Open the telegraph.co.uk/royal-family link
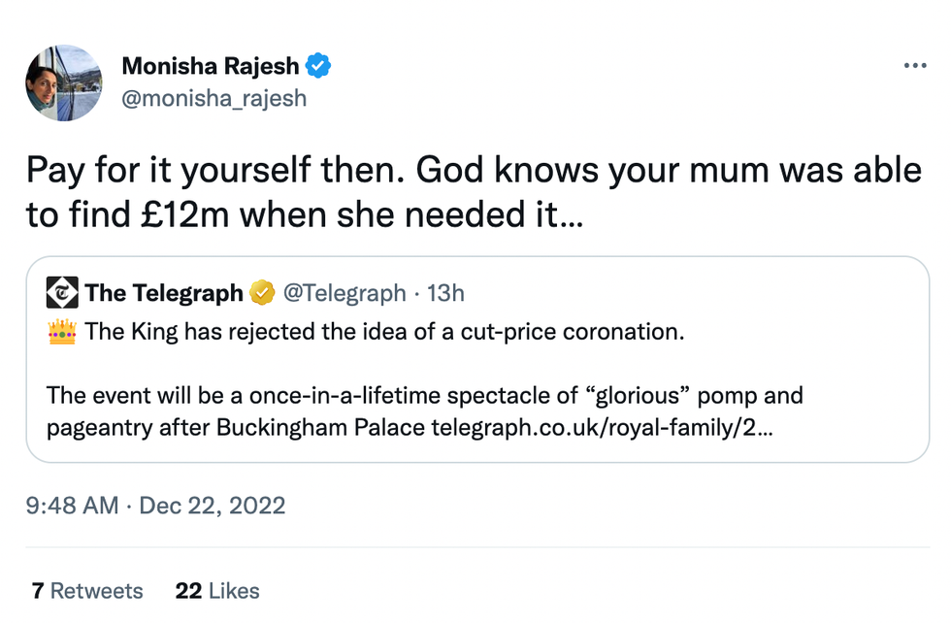The width and height of the screenshot is (951, 623). coord(602,428)
